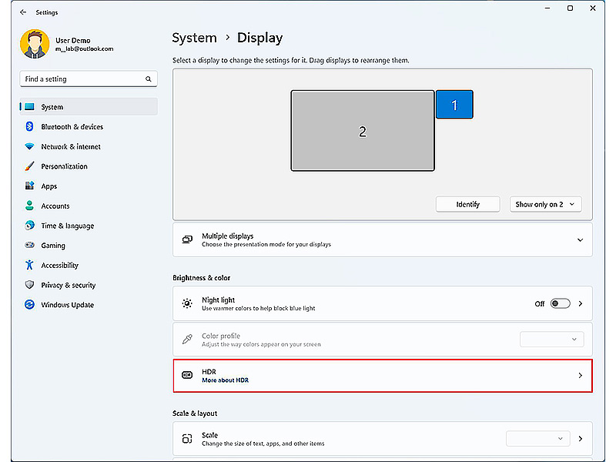Click the search magnifier icon
This screenshot has width=616, height=462.
(x=148, y=79)
